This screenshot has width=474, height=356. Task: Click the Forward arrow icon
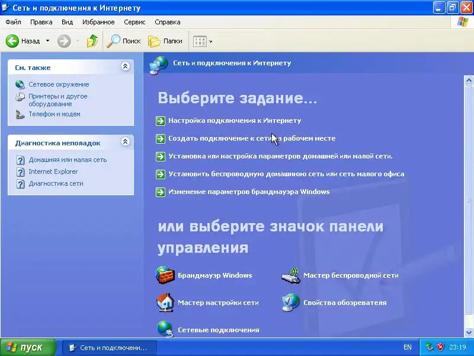pos(64,41)
